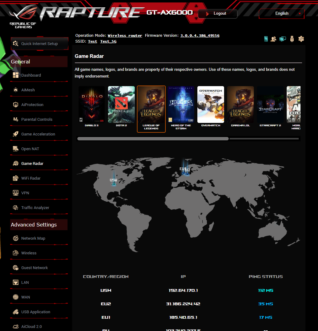Click the EU2 region cell

(x=106, y=304)
